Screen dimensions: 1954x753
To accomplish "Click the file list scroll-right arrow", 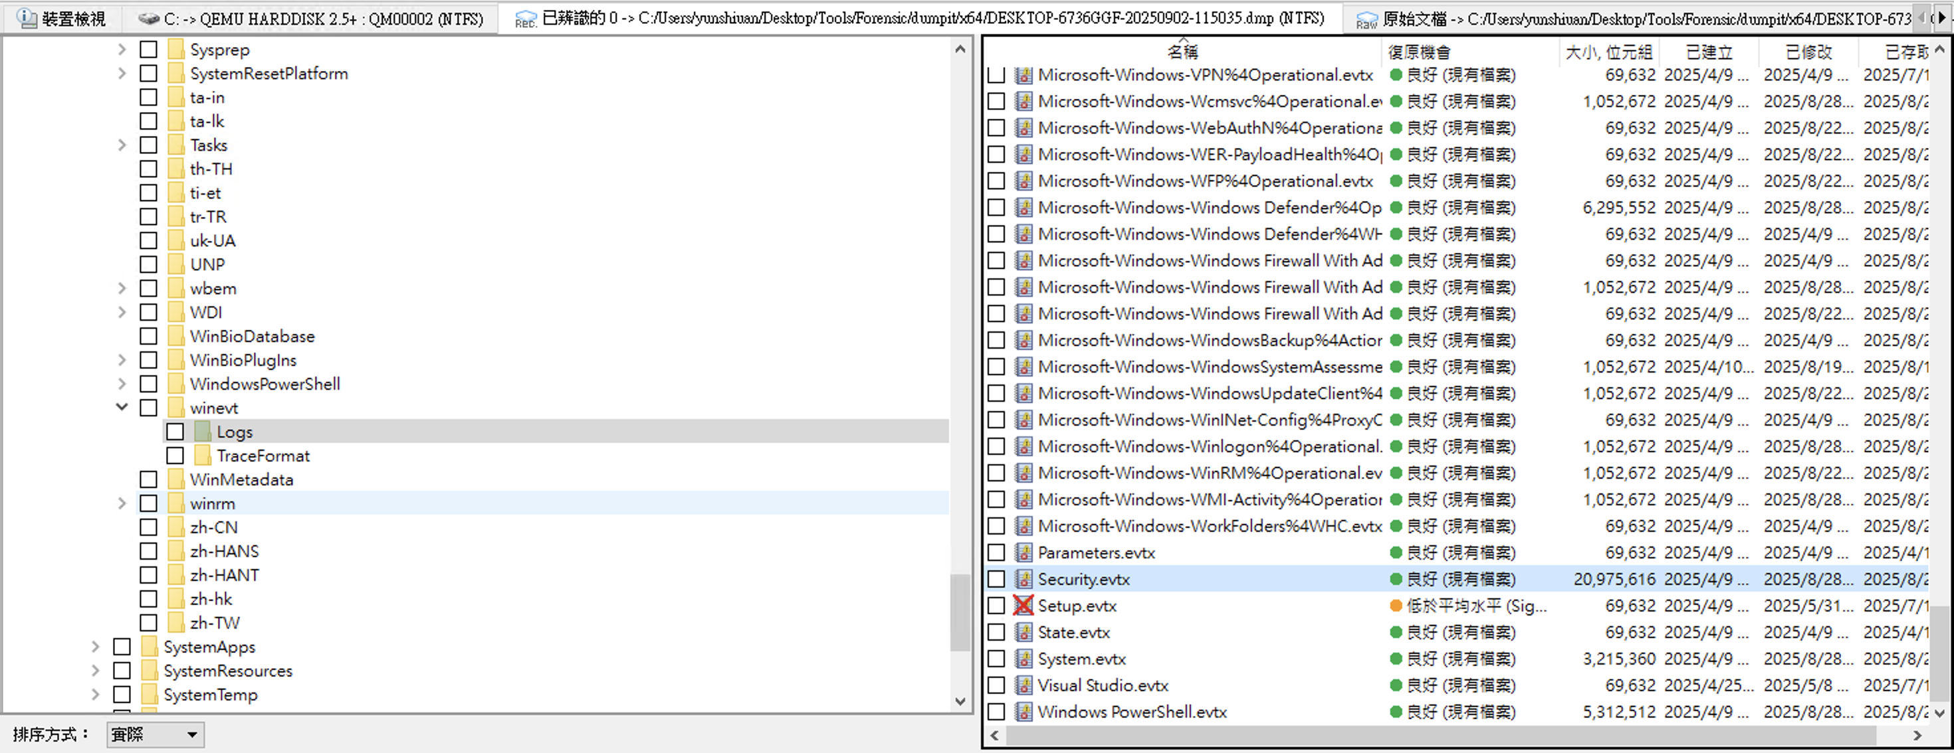I will [1917, 735].
